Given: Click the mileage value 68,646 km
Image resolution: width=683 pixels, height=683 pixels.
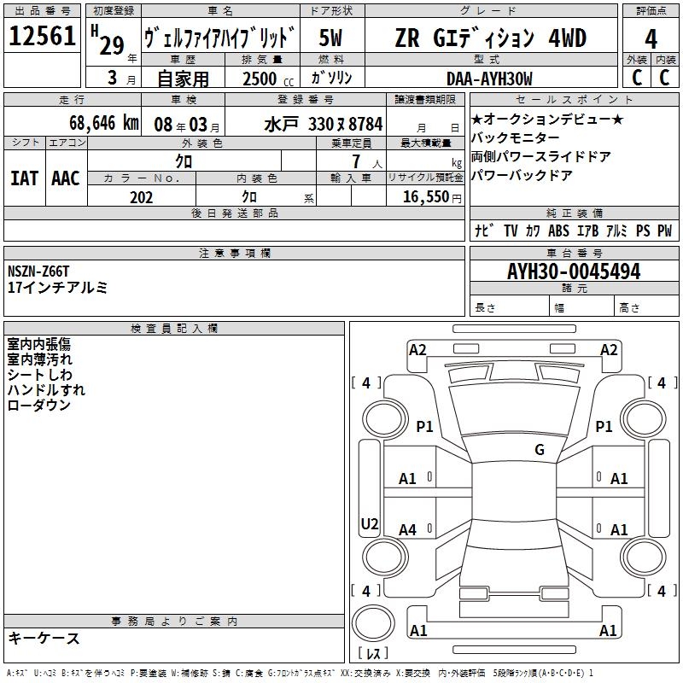Looking at the screenshot, I should 94,123.
